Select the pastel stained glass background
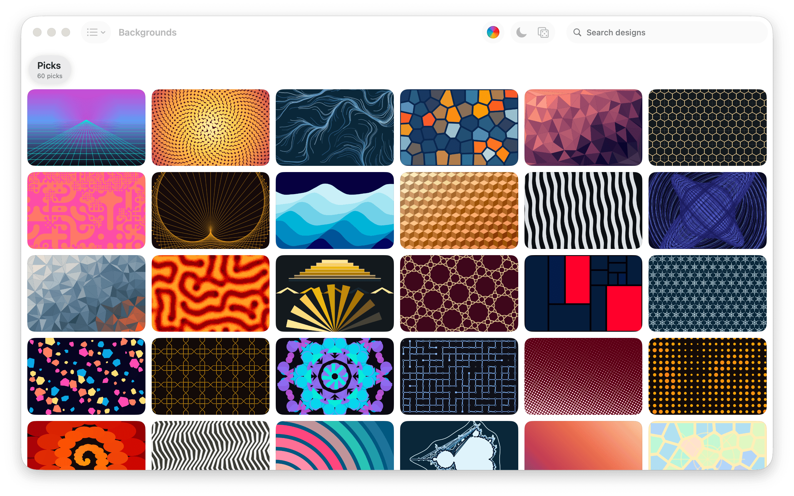The image size is (794, 496). (x=708, y=445)
